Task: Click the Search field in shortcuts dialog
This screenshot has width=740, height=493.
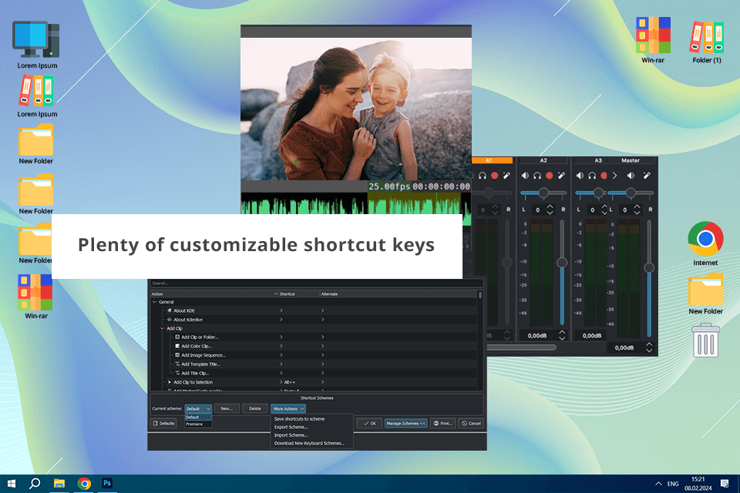Action: tap(317, 283)
